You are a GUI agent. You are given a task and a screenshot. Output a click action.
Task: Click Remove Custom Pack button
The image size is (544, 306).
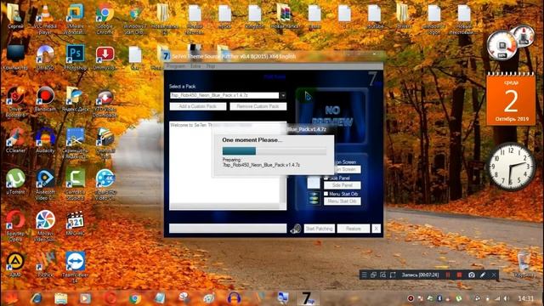258,106
